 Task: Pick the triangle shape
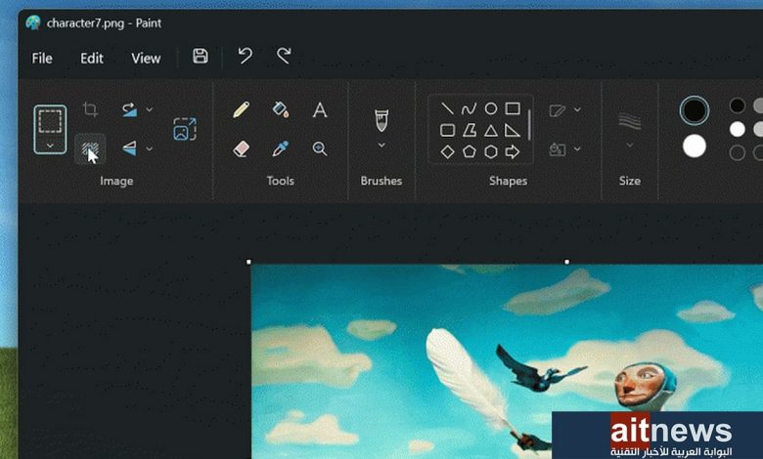(x=490, y=130)
